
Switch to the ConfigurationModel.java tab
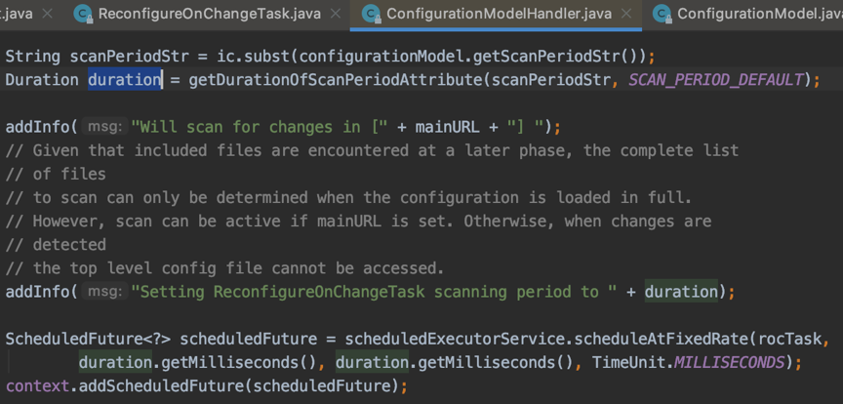coord(760,14)
